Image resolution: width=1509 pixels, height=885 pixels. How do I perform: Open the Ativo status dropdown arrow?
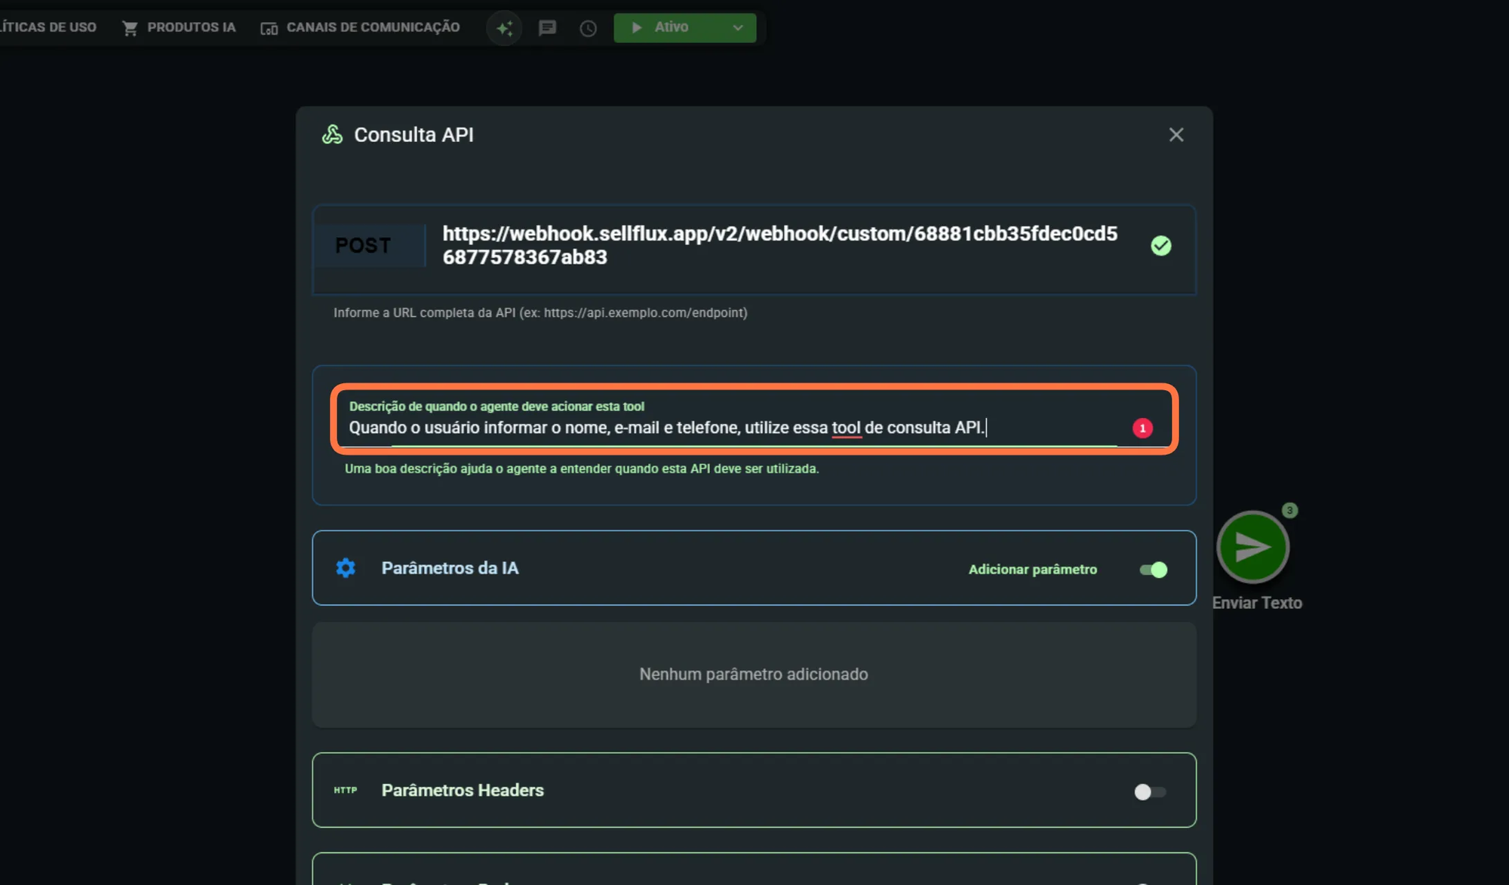pos(737,28)
